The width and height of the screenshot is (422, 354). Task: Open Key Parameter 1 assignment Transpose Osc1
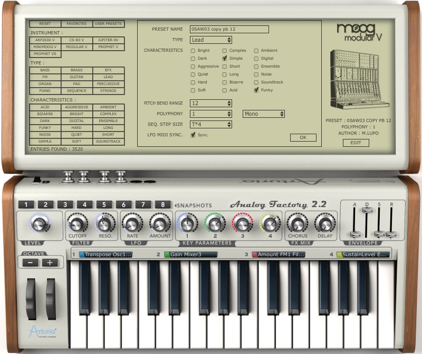point(105,255)
